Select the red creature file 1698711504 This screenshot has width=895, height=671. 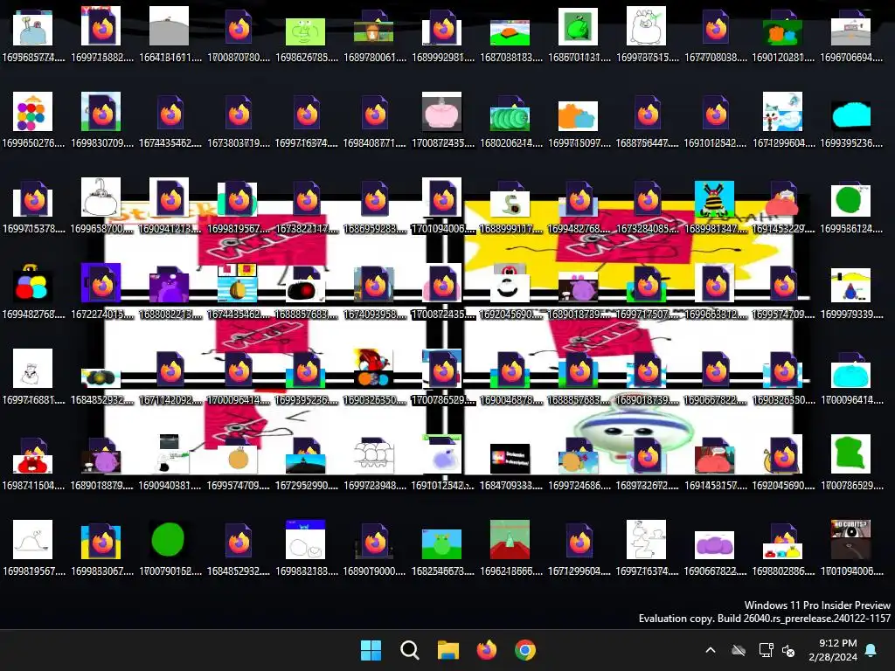tap(33, 463)
